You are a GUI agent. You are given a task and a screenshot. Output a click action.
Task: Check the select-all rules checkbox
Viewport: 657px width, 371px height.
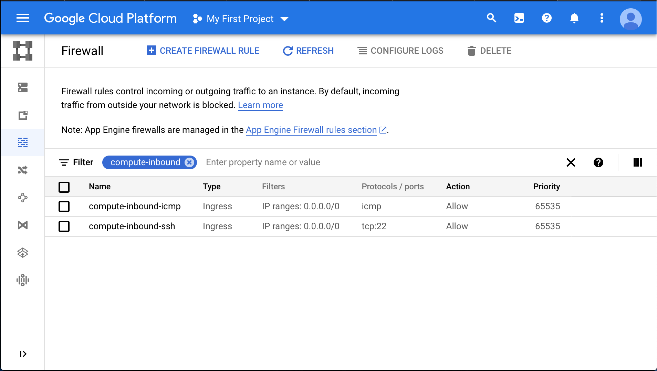pyautogui.click(x=64, y=187)
